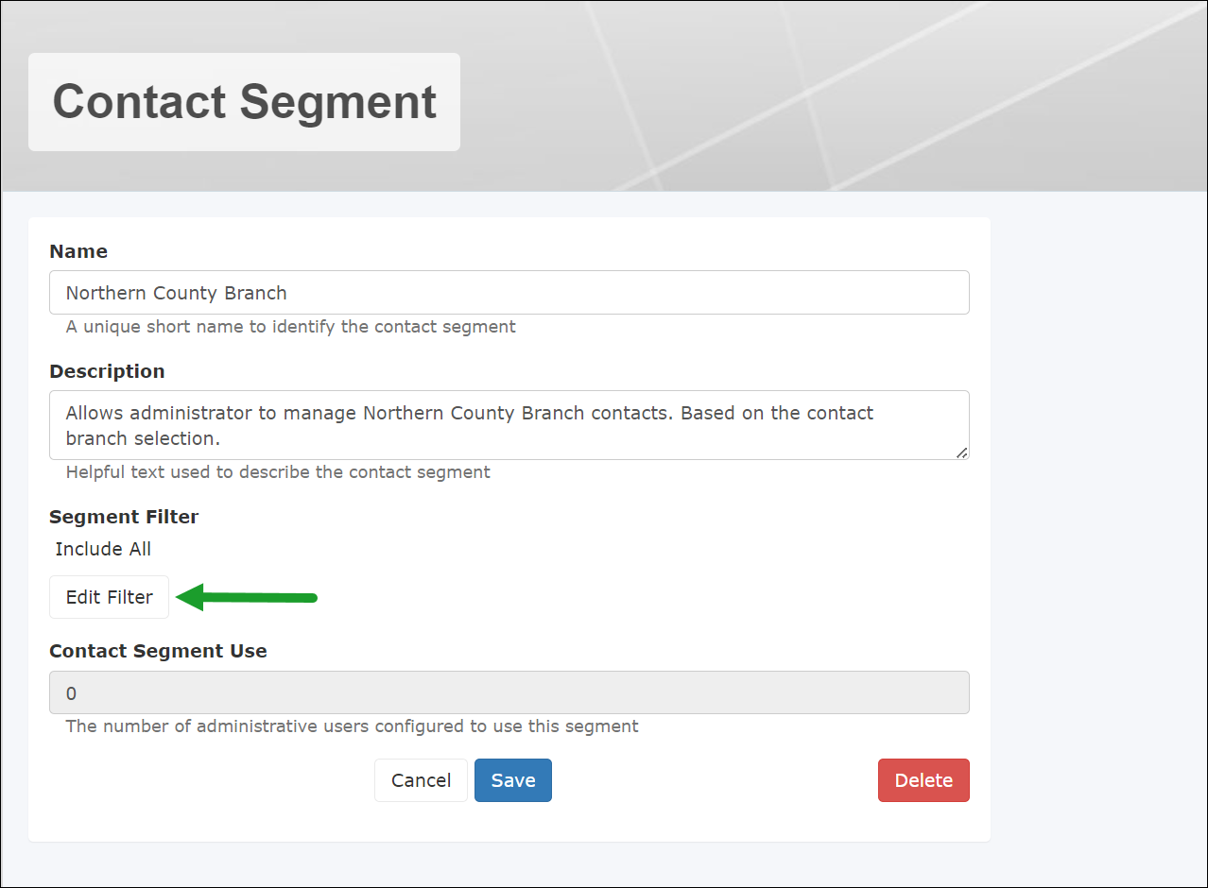Viewport: 1208px width, 888px height.
Task: Click the Name field label
Action: click(78, 251)
